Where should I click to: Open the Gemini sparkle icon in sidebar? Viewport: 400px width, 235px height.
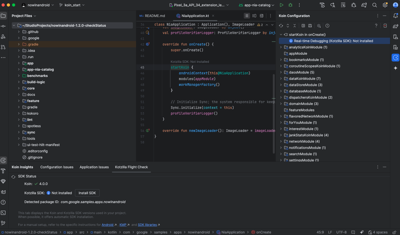click(396, 68)
